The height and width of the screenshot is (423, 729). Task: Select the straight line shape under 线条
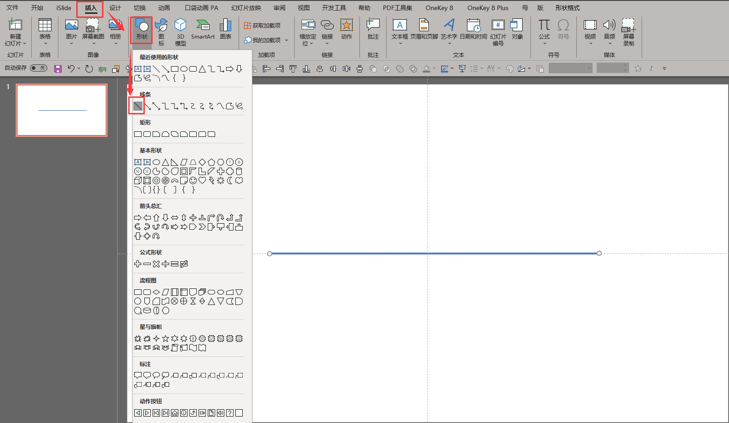pyautogui.click(x=138, y=106)
